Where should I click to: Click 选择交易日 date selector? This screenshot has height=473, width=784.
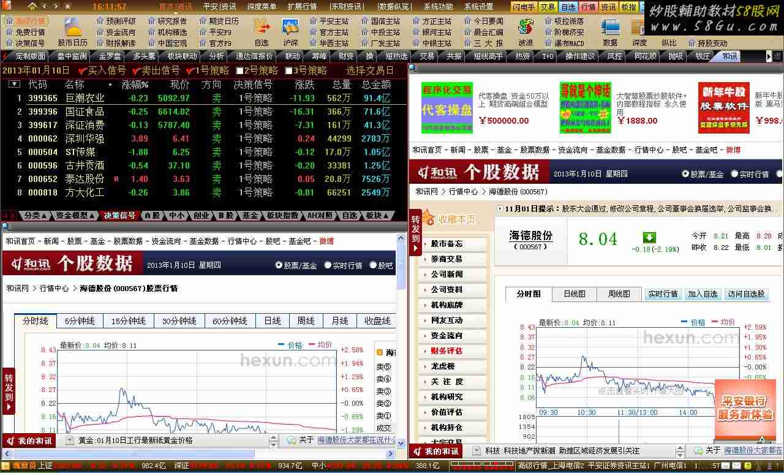click(x=370, y=70)
